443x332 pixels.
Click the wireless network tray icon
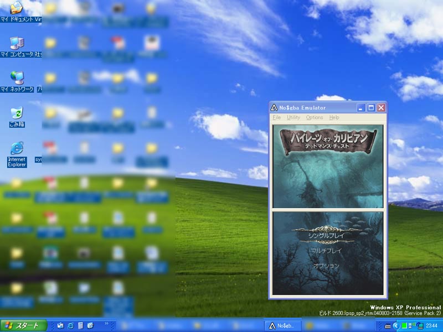[x=412, y=325]
